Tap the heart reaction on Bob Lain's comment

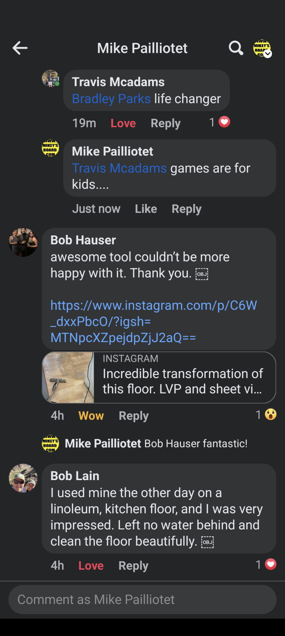coord(271,564)
